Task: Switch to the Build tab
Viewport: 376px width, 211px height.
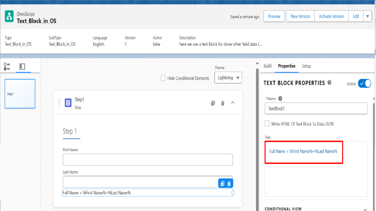Action: [x=267, y=66]
